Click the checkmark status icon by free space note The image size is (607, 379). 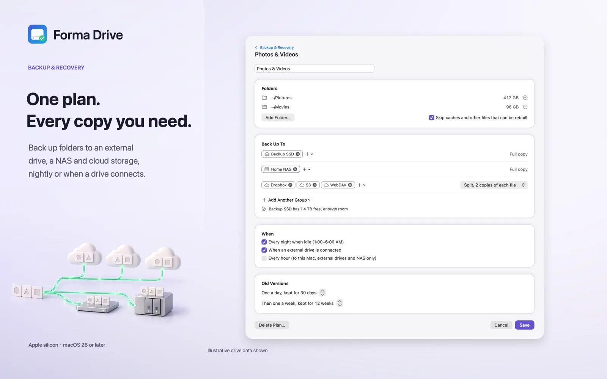pyautogui.click(x=264, y=209)
